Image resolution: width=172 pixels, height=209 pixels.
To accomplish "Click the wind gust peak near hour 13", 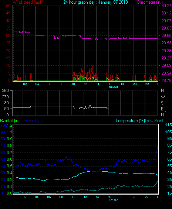I will pyautogui.click(x=93, y=65).
